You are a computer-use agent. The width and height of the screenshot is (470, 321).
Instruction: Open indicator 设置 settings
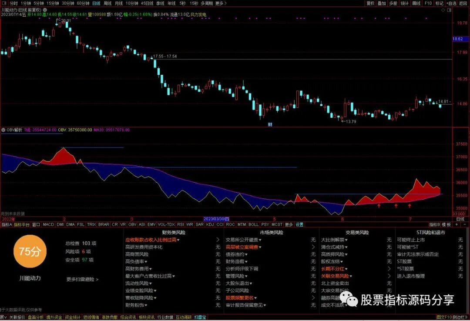[x=299, y=224]
